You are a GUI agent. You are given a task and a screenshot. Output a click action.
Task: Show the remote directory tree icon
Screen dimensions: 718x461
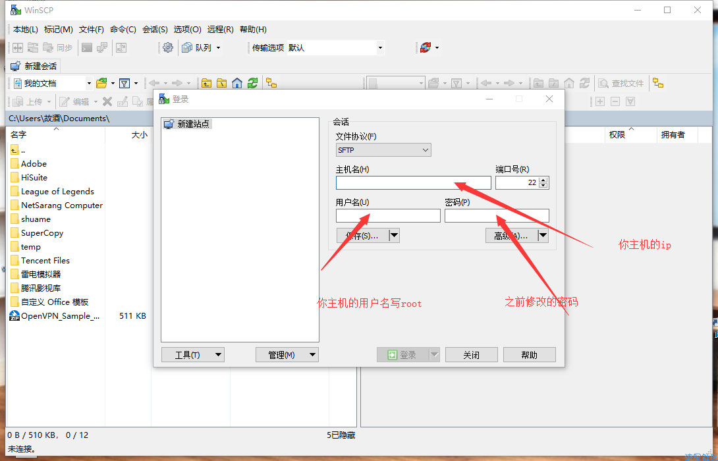click(x=658, y=84)
